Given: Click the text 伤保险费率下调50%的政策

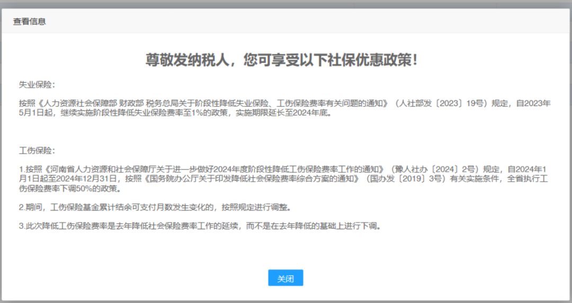Looking at the screenshot, I should tap(69, 188).
